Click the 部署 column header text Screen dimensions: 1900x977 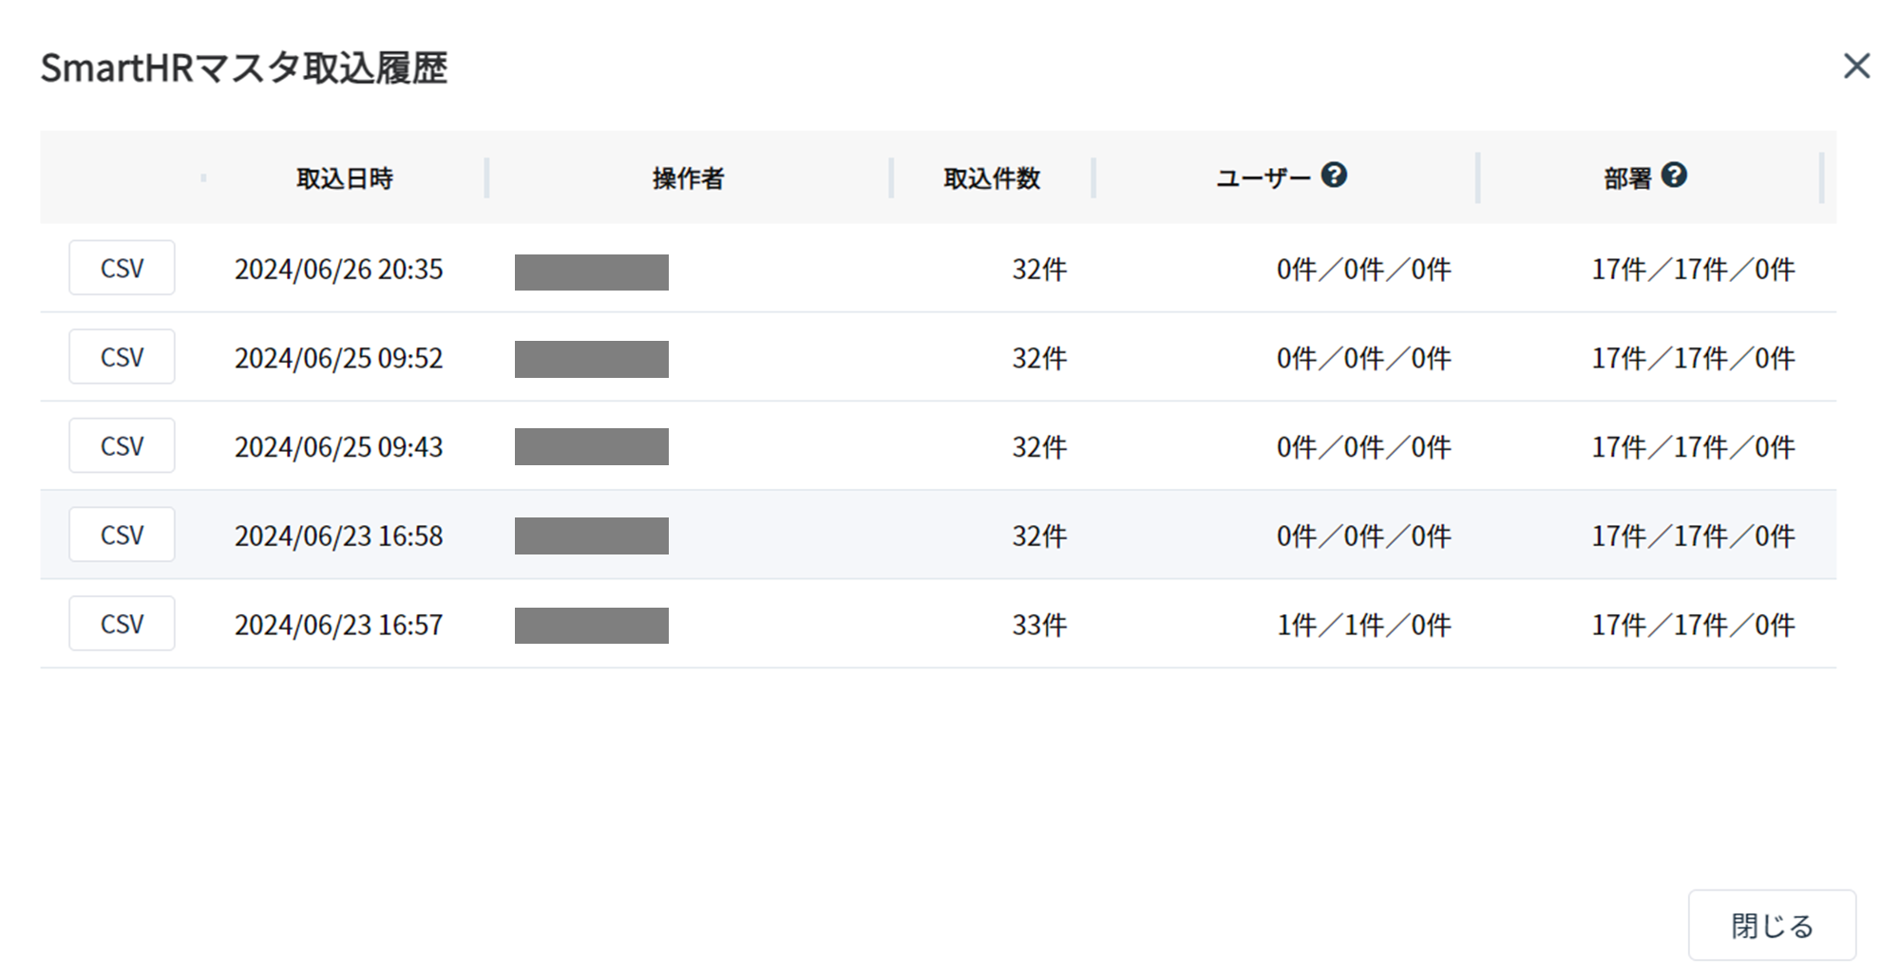click(x=1627, y=178)
